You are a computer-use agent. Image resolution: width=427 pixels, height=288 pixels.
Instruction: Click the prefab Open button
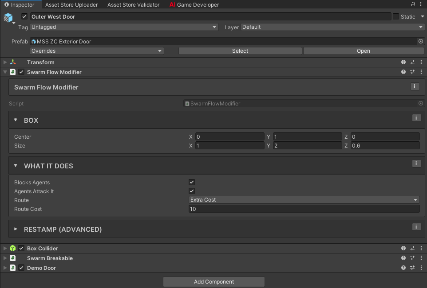pyautogui.click(x=364, y=51)
